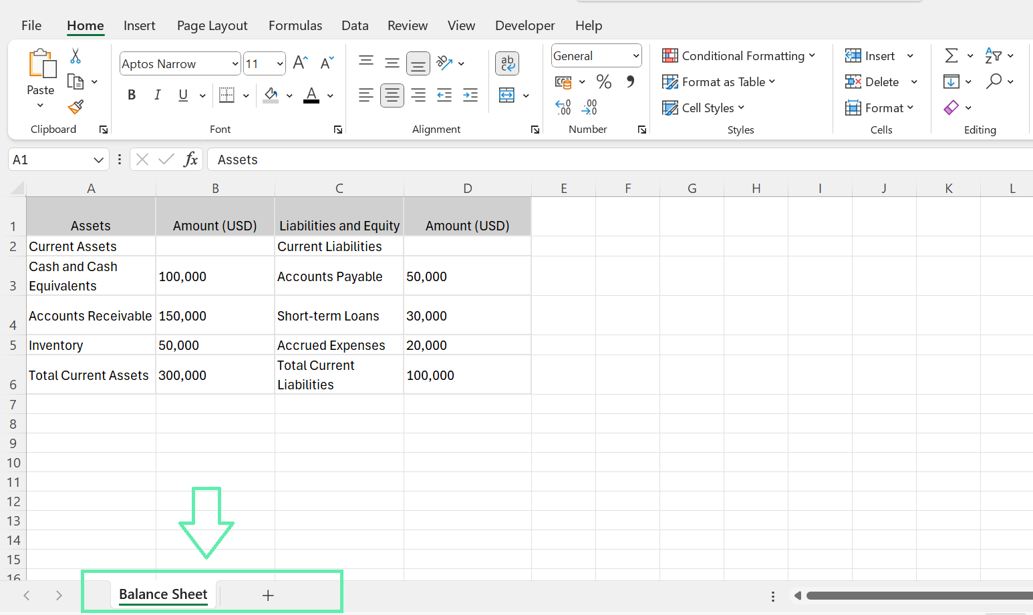The width and height of the screenshot is (1033, 615).
Task: Click the Wrap Text icon
Action: [507, 63]
